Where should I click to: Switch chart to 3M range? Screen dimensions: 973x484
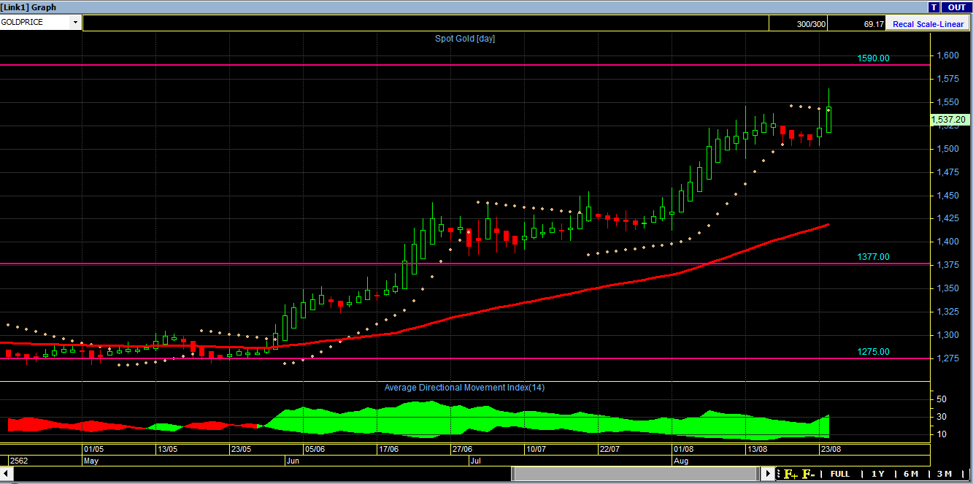pos(945,474)
